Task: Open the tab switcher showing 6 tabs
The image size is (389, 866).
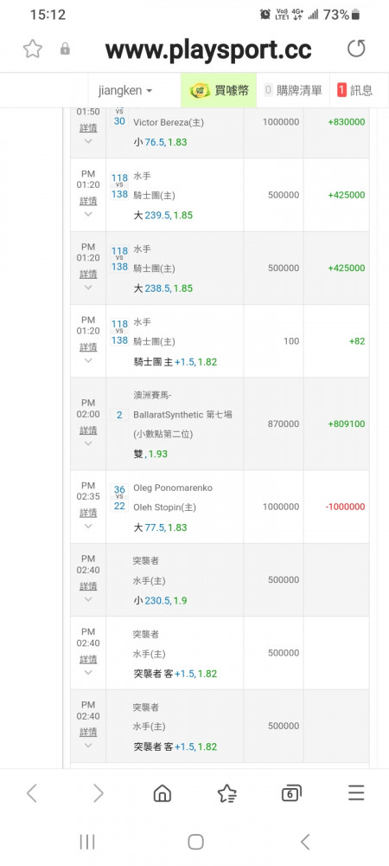Action: [x=291, y=793]
